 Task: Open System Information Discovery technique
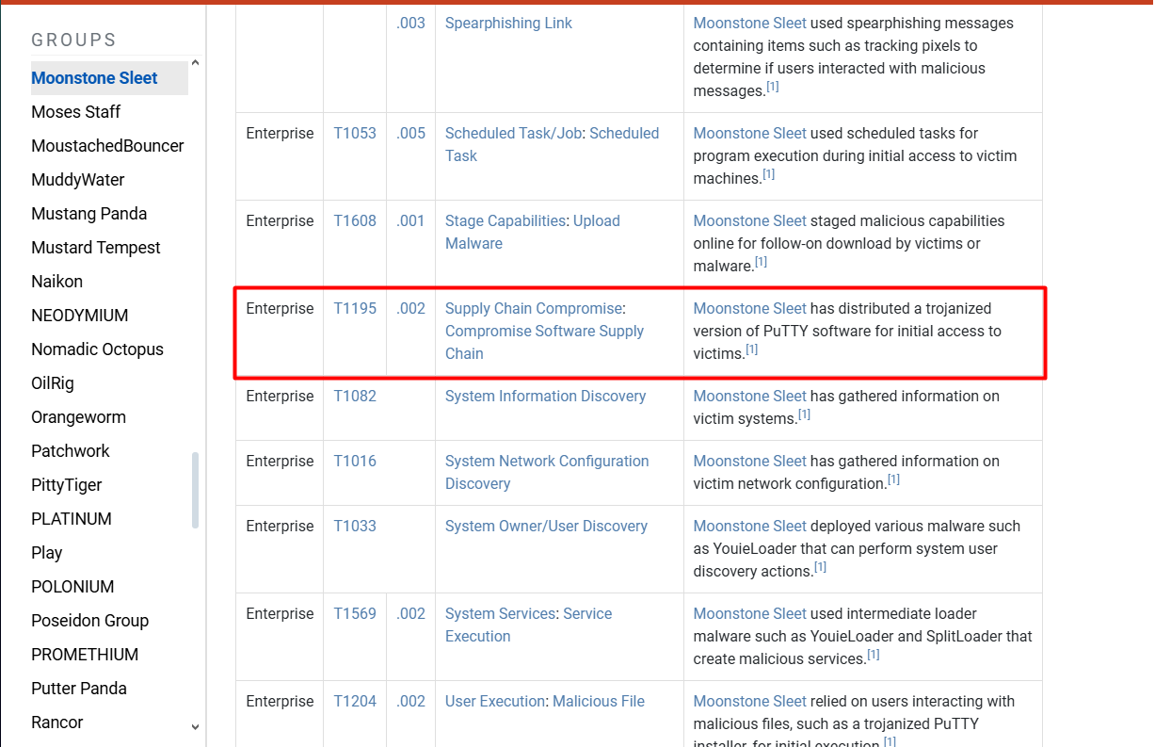tap(546, 397)
